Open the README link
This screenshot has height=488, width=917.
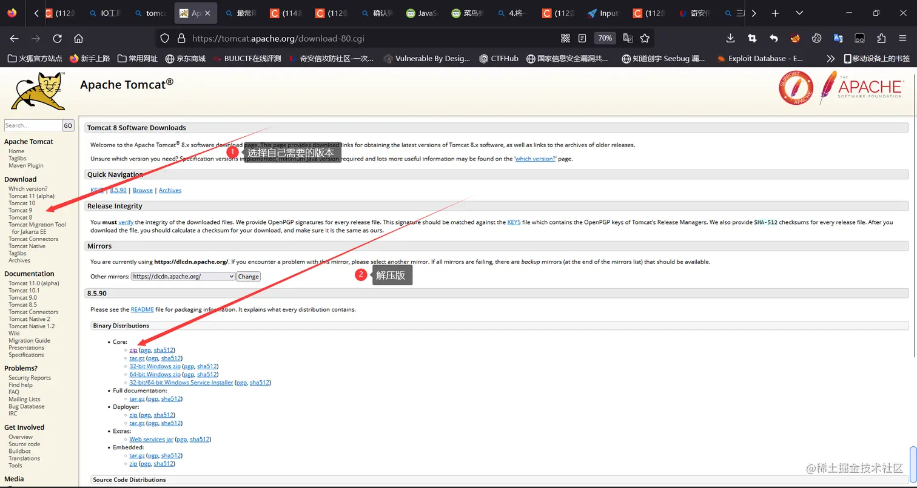142,309
